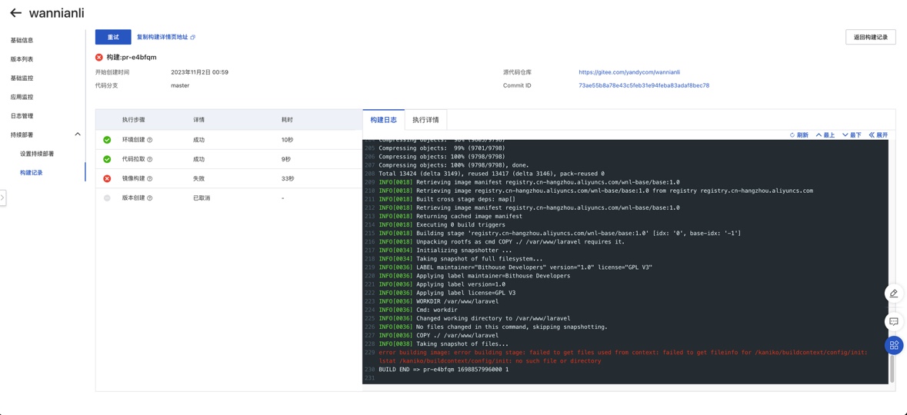Open the help tooltip icon beside 版本创建
The image size is (907, 415).
click(150, 198)
